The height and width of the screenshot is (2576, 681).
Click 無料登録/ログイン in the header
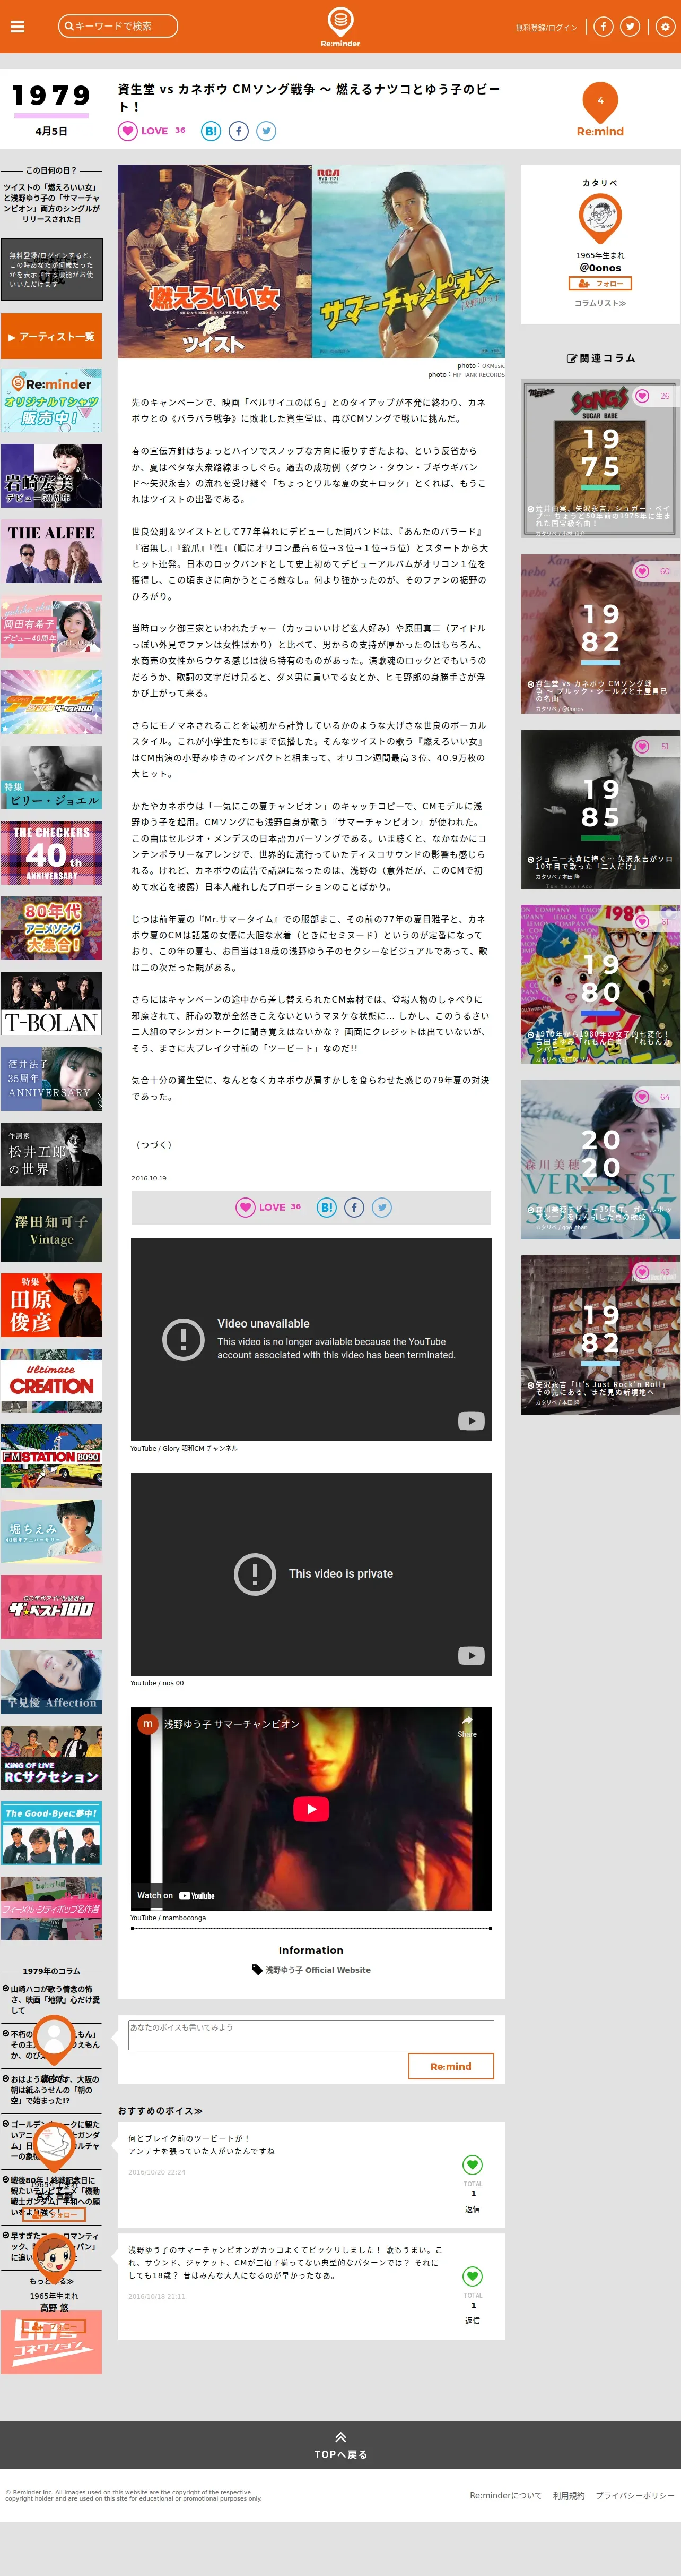546,27
